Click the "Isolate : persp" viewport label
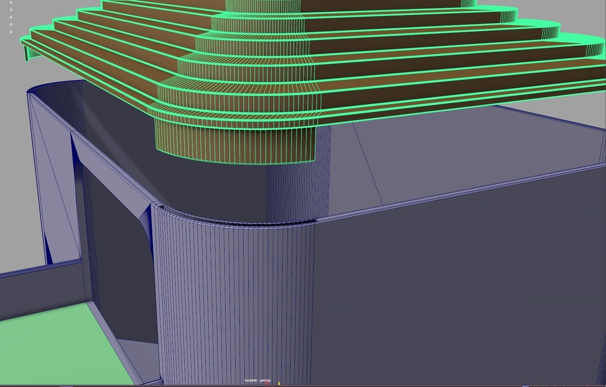Screen dimensions: 606x387 [258, 380]
